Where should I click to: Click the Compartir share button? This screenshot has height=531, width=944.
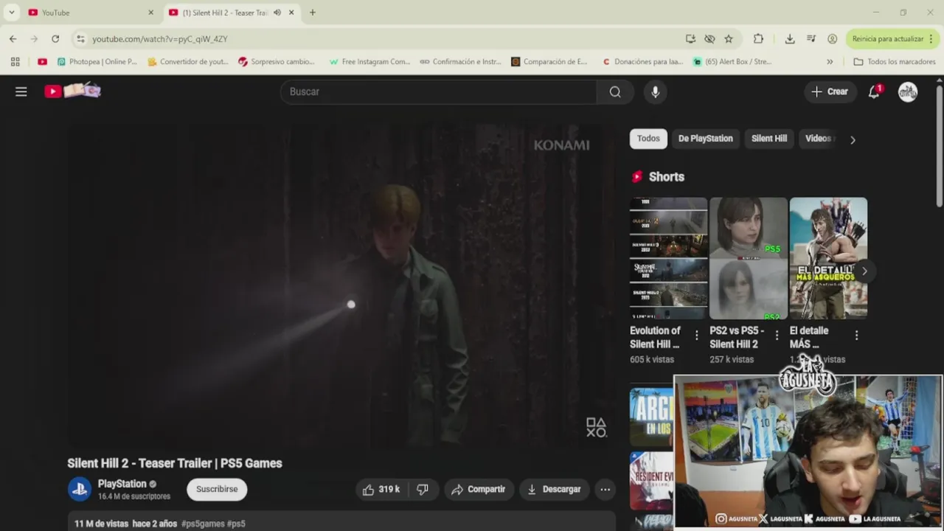pyautogui.click(x=479, y=489)
